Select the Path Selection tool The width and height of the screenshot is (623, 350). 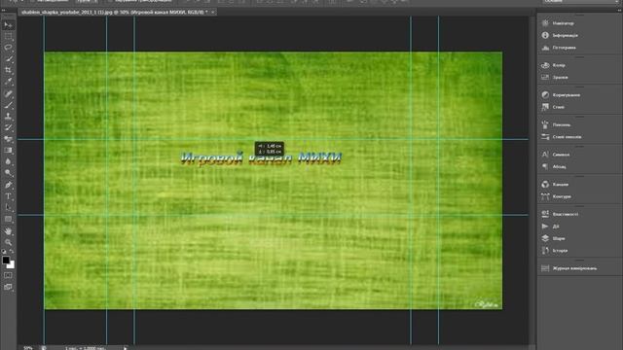[8, 207]
